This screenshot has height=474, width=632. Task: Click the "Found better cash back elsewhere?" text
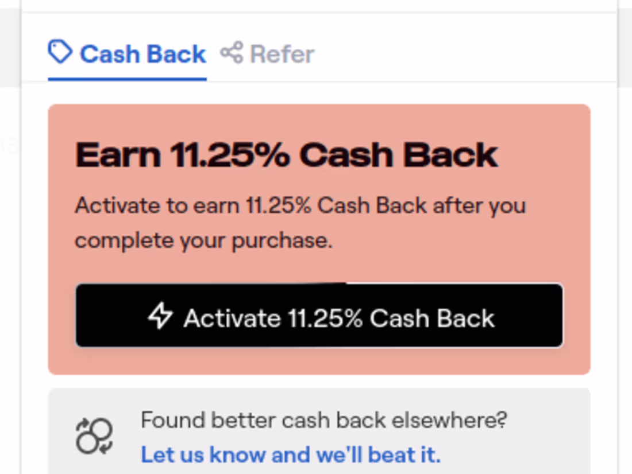[x=324, y=421]
